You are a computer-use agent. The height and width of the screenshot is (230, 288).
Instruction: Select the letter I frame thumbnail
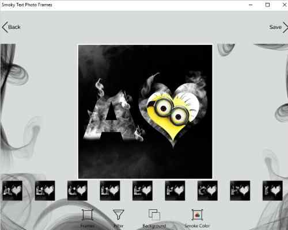click(x=272, y=190)
